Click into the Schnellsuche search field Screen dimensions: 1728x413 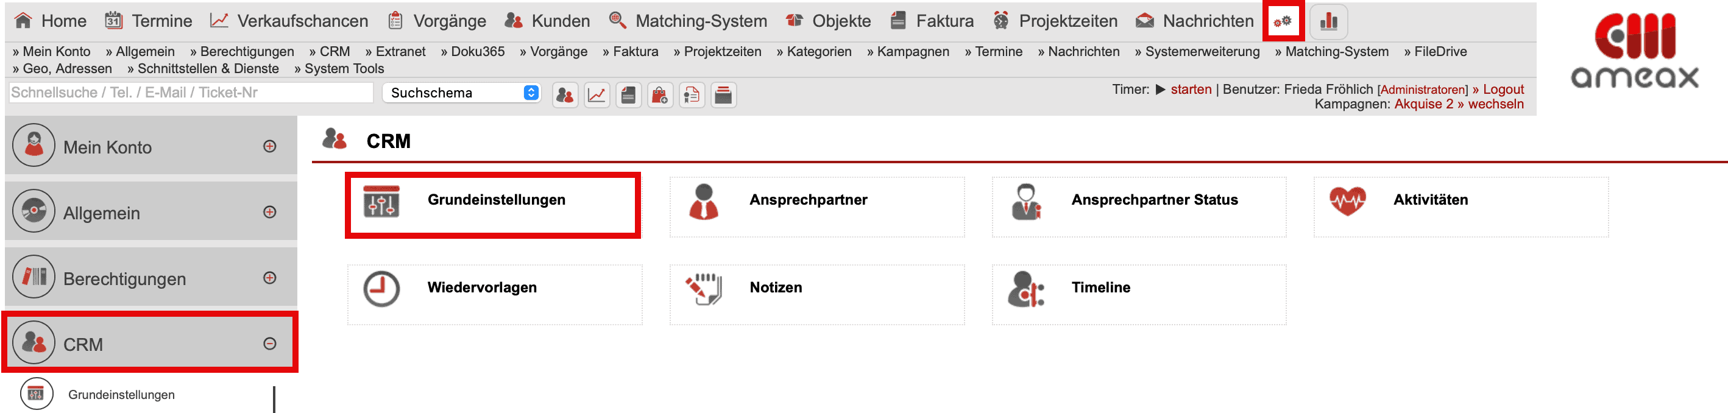(191, 93)
